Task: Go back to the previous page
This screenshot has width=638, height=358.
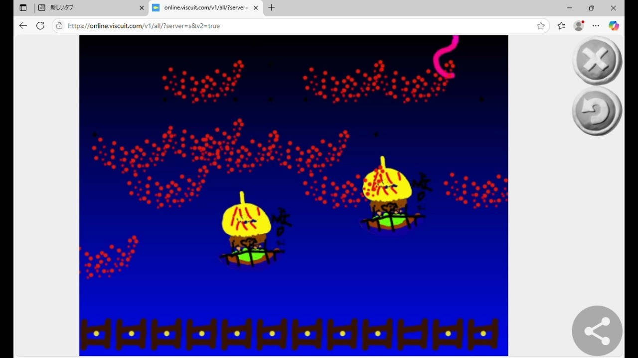Action: (x=23, y=26)
